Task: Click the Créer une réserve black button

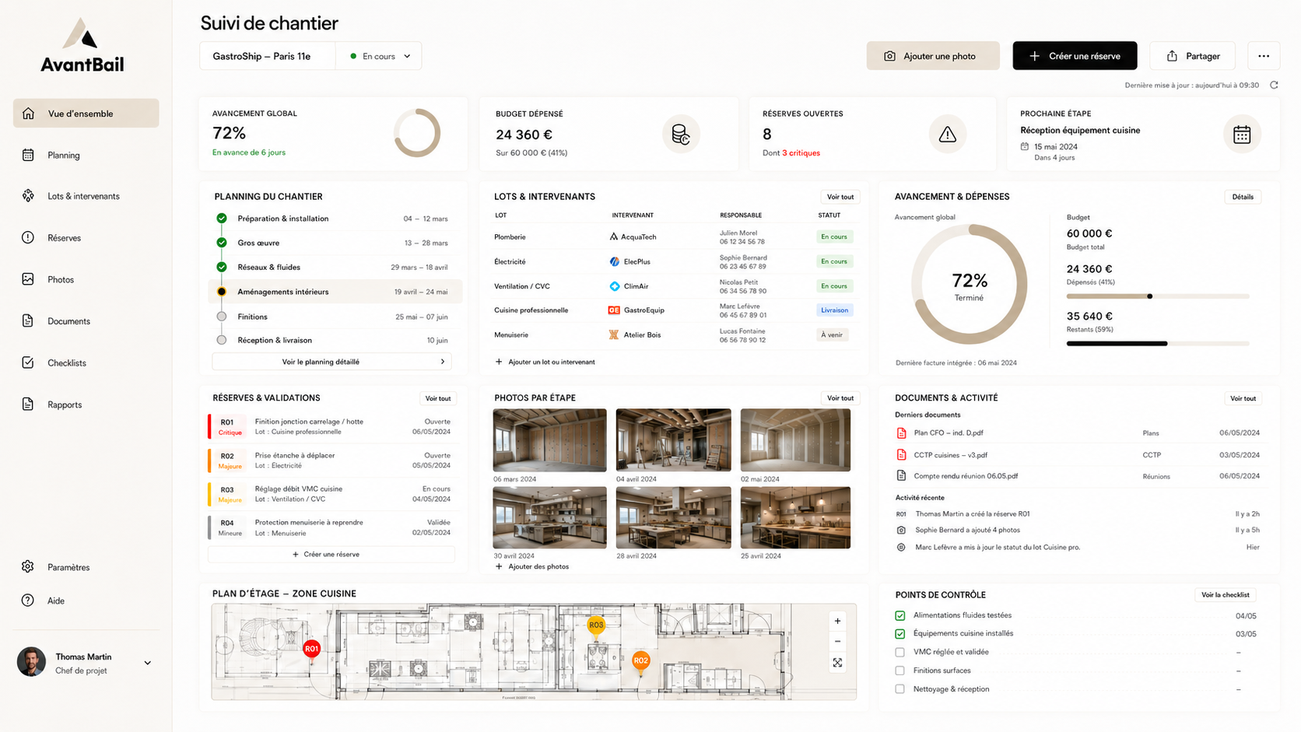Action: click(x=1075, y=56)
